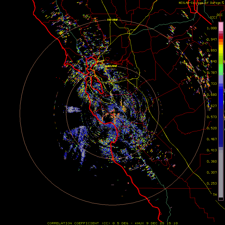Pick the light pink swatch atop the color bar
Image resolution: width=225 pixels, height=225 pixels.
pos(221,26)
